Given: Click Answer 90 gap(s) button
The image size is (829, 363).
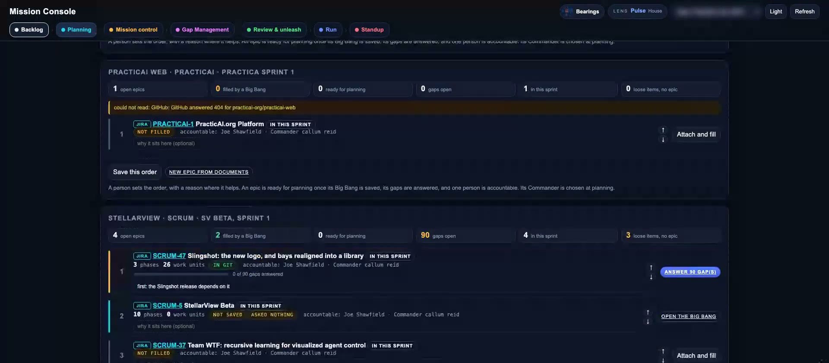Looking at the screenshot, I should click(x=690, y=272).
